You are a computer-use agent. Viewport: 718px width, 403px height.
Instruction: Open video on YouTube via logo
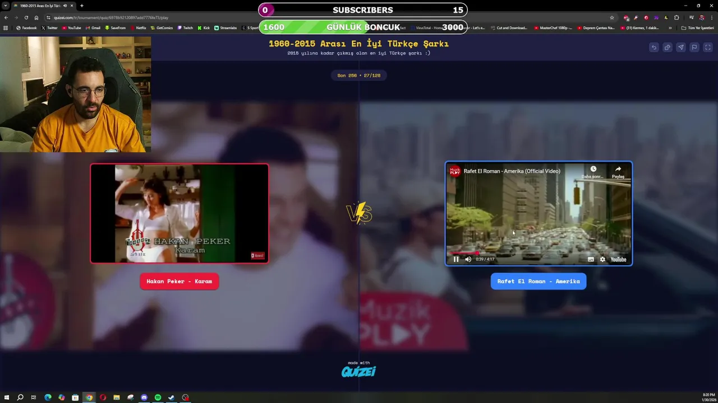tap(618, 259)
